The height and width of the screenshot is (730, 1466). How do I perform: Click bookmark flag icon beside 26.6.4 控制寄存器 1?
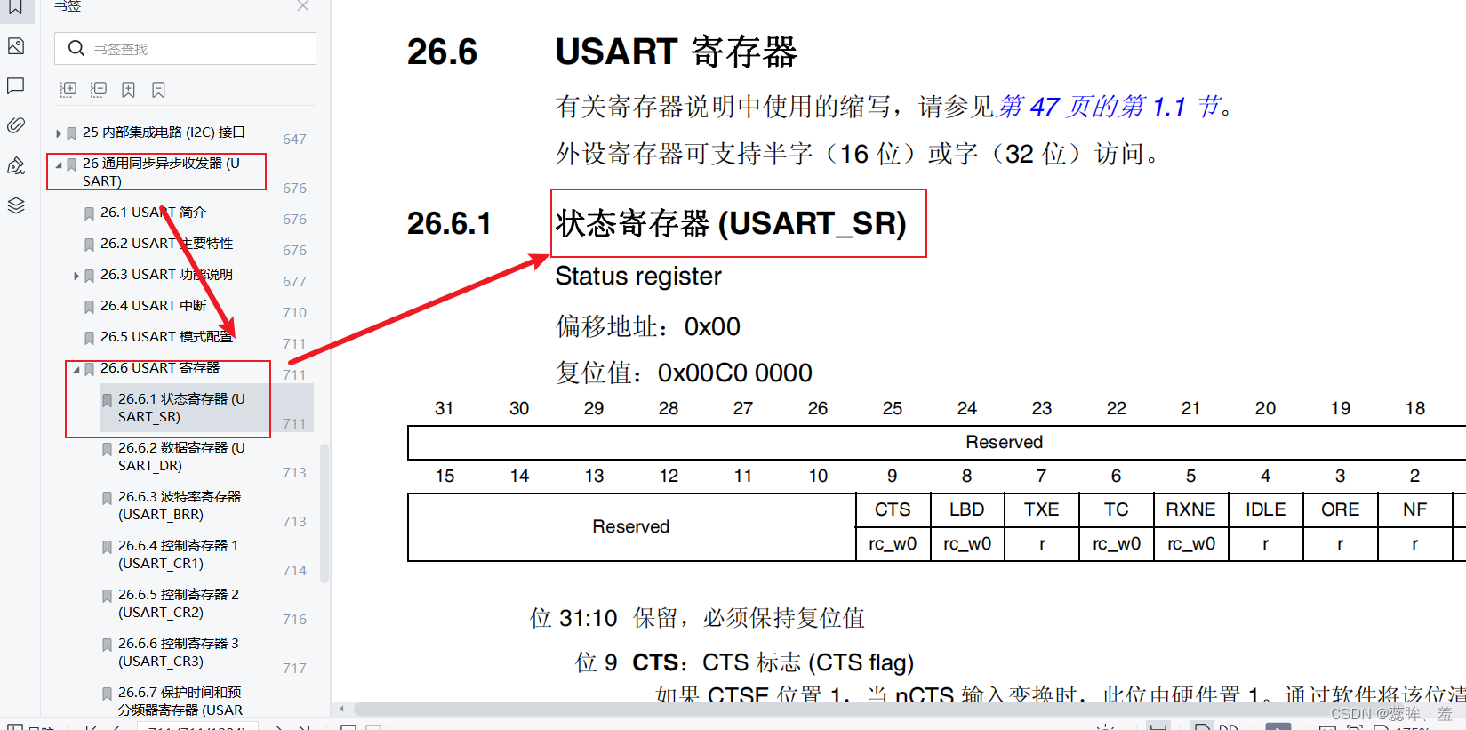point(107,547)
